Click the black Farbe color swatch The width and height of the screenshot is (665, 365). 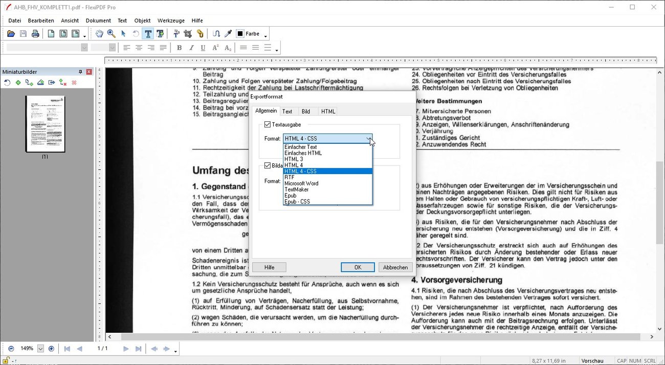(x=240, y=33)
